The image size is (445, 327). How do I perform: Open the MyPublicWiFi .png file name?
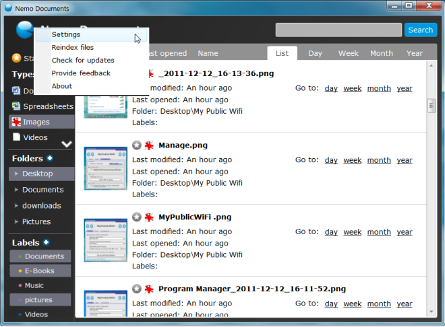point(195,217)
